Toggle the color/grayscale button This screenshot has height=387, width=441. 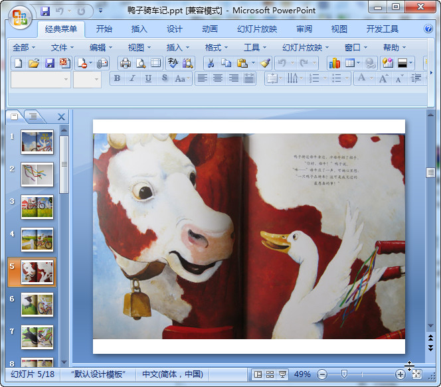click(x=402, y=63)
